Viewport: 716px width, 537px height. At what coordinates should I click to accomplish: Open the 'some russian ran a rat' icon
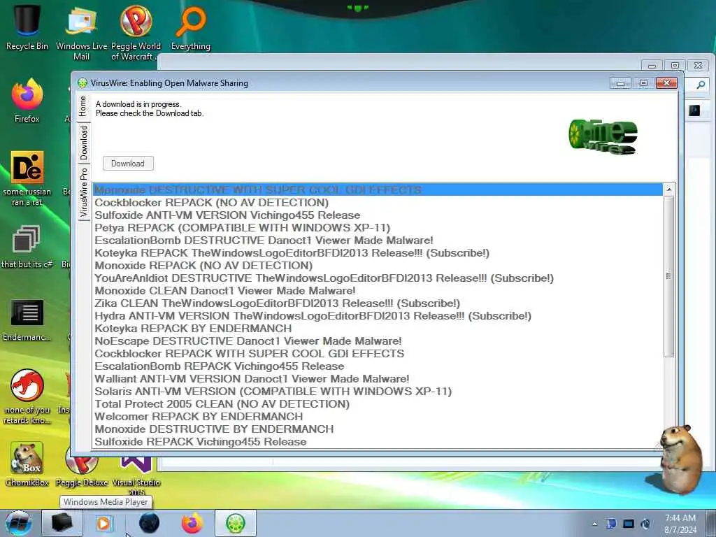[27, 178]
